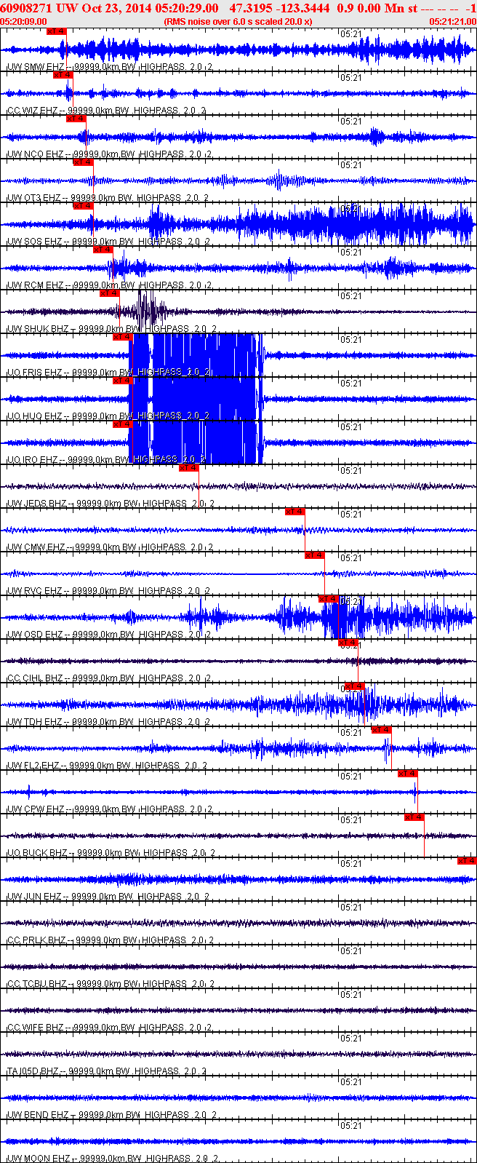Click the red pick marker on UW SMW trace
The width and height of the screenshot is (477, 1163).
pyautogui.click(x=56, y=31)
